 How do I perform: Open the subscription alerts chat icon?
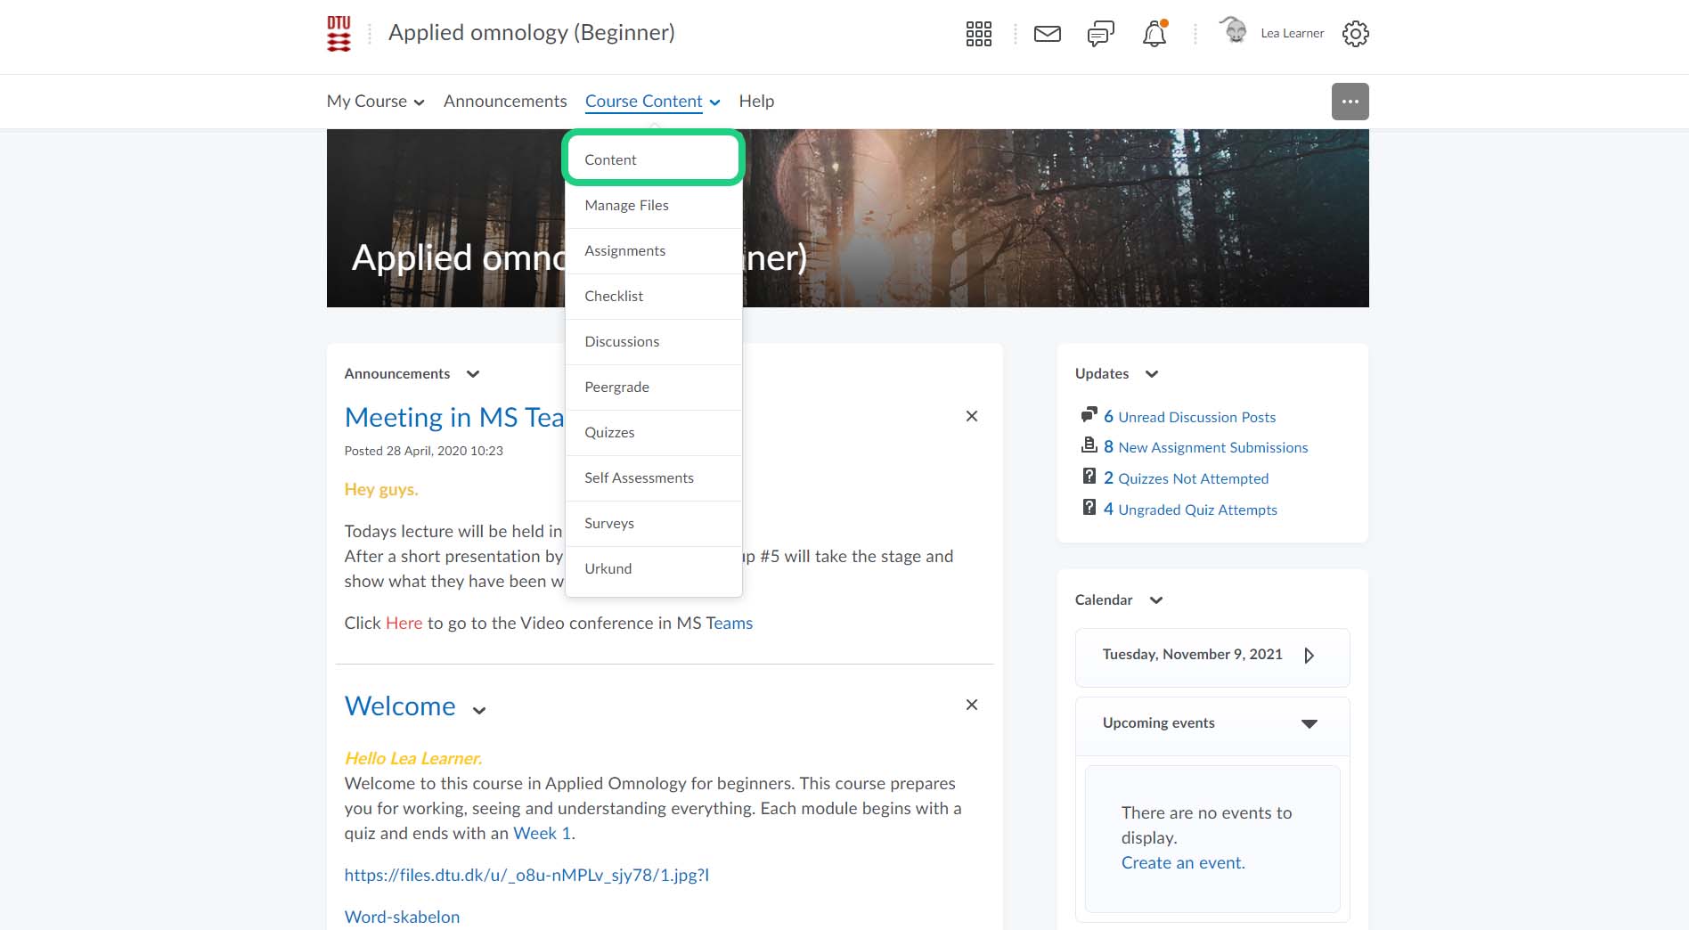point(1100,34)
